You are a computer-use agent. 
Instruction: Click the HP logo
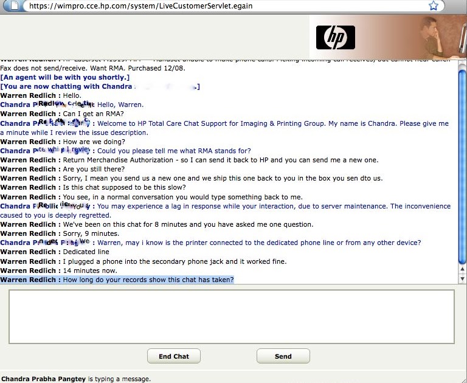pyautogui.click(x=336, y=37)
